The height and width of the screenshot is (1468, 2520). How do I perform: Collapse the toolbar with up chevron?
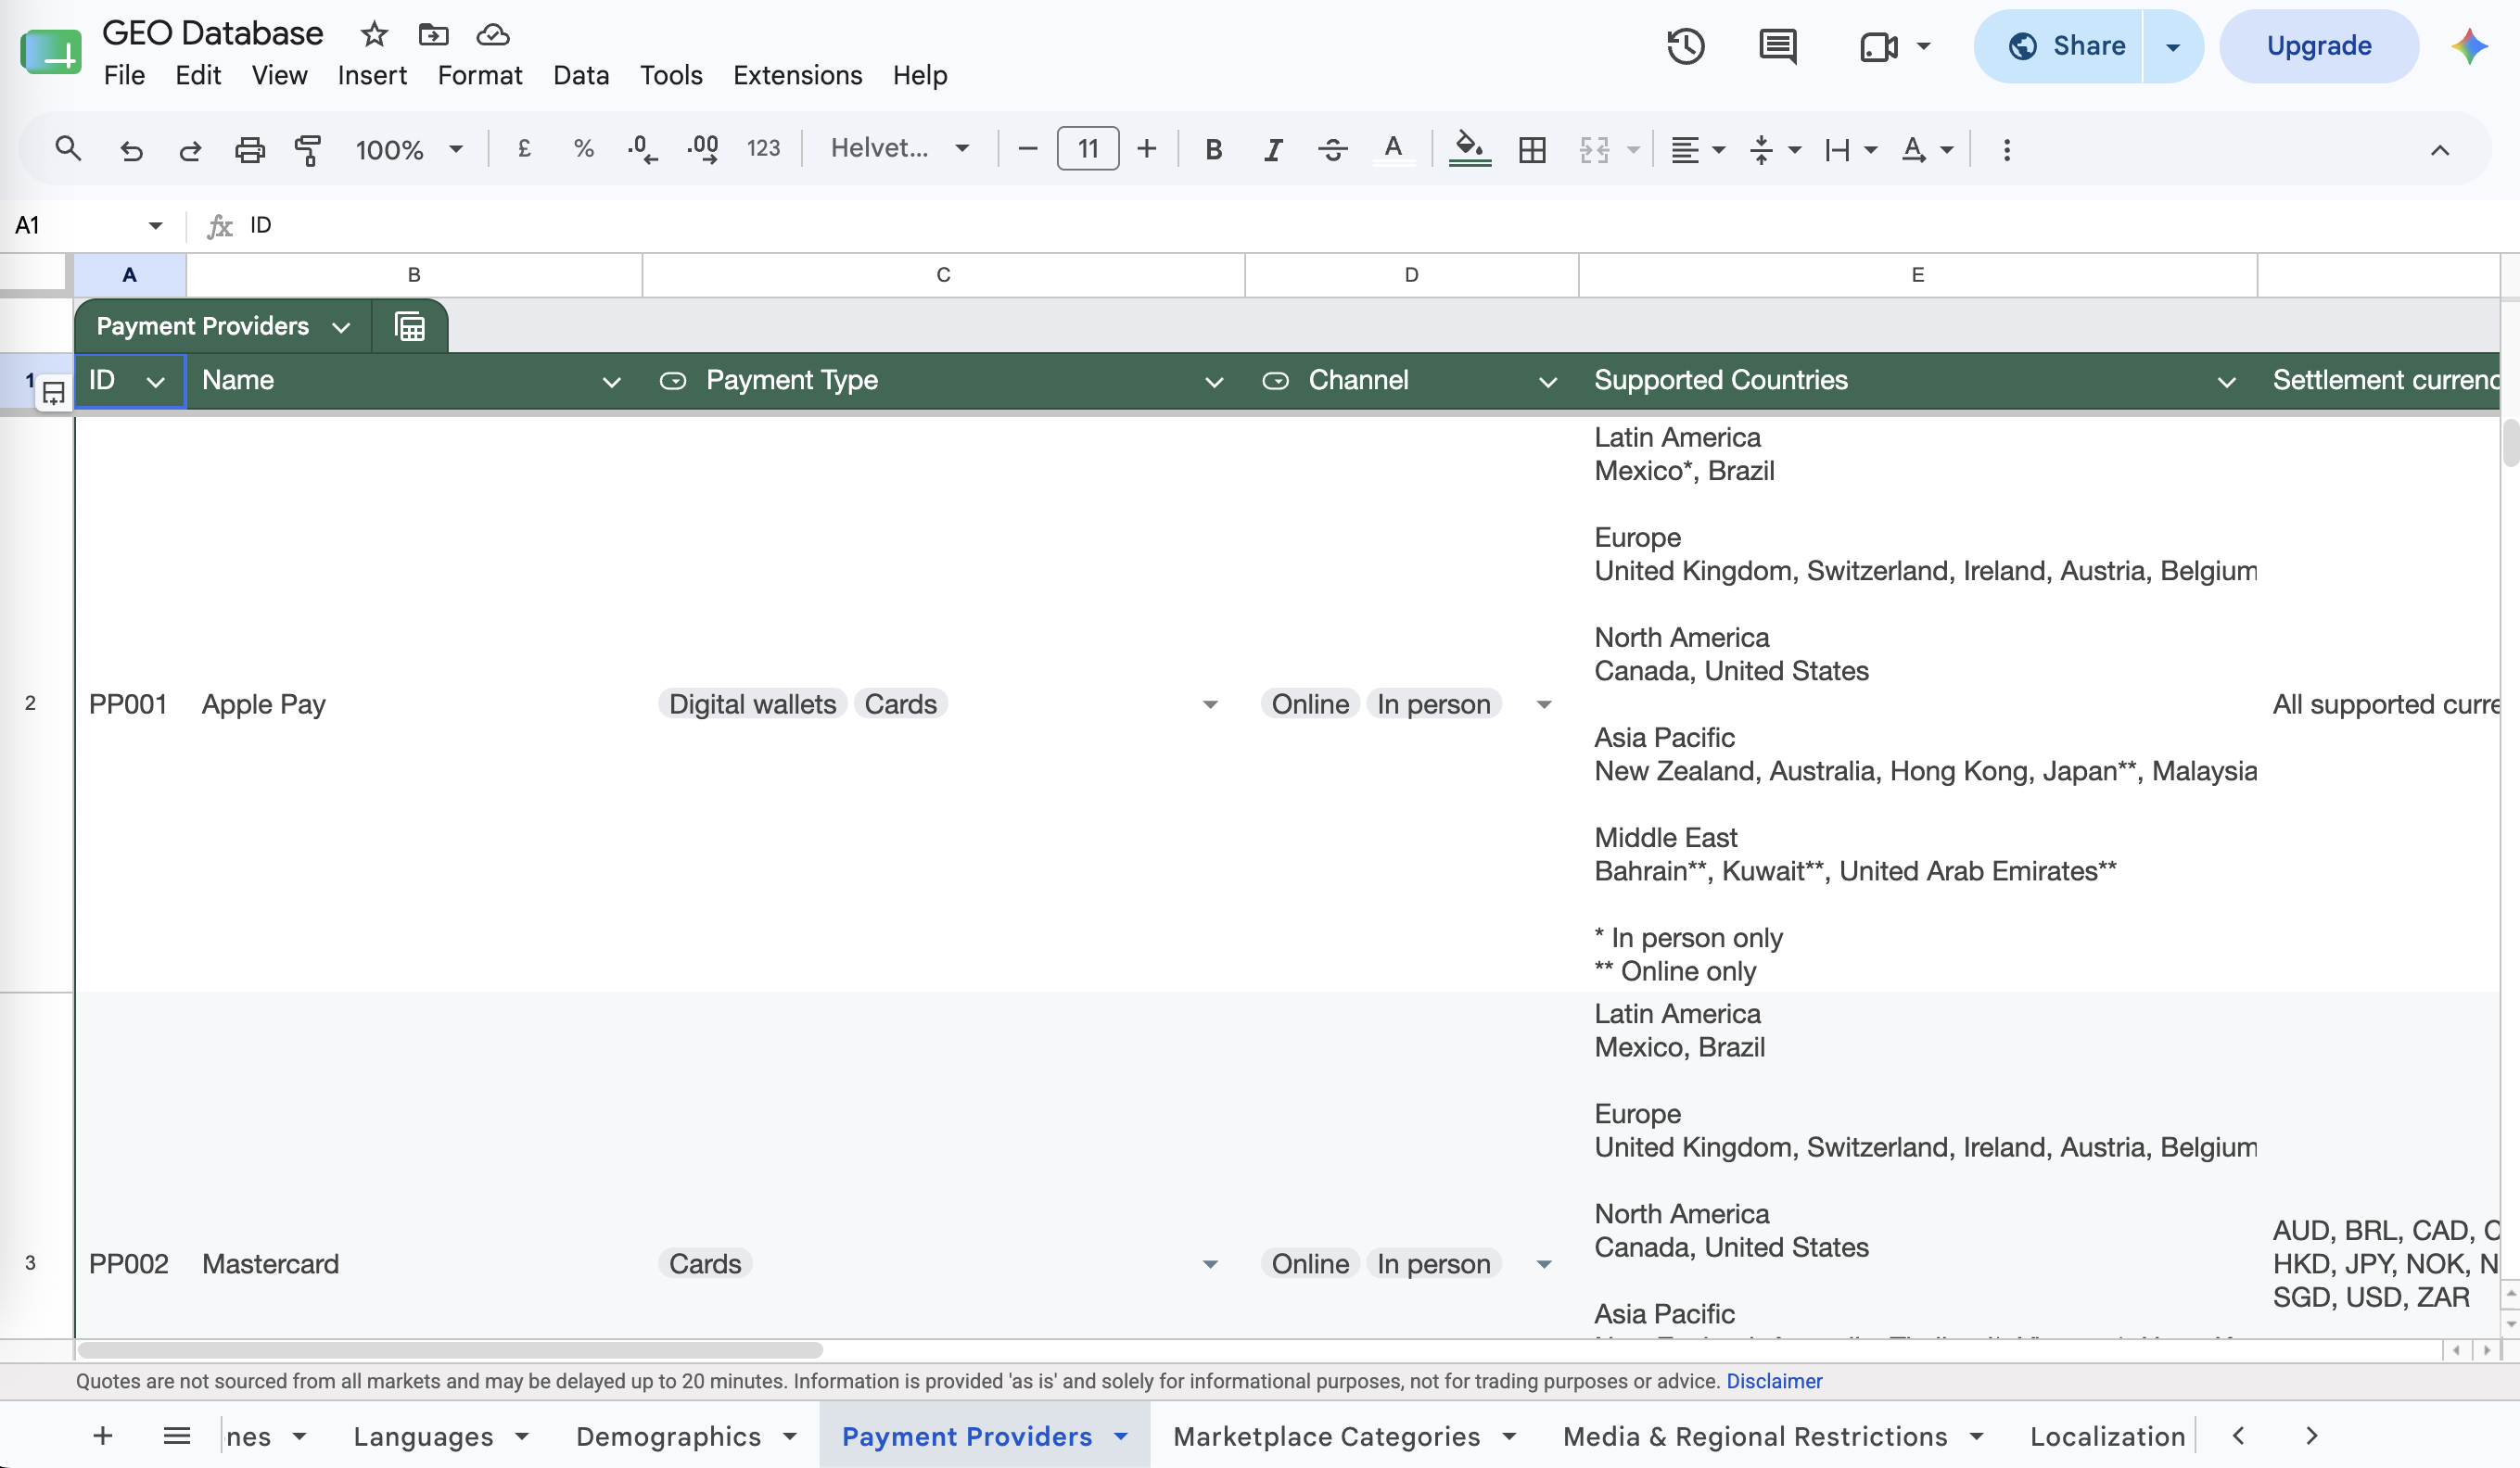click(2439, 150)
